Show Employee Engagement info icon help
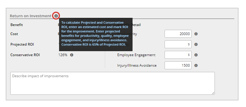 (196, 55)
